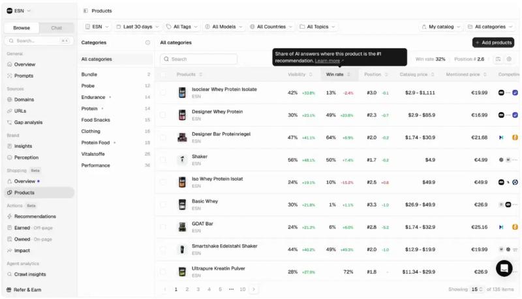The height and width of the screenshot is (299, 522).
Task: Click the Isoclear Whey Protein Isolate thumbnail
Action: [182, 93]
